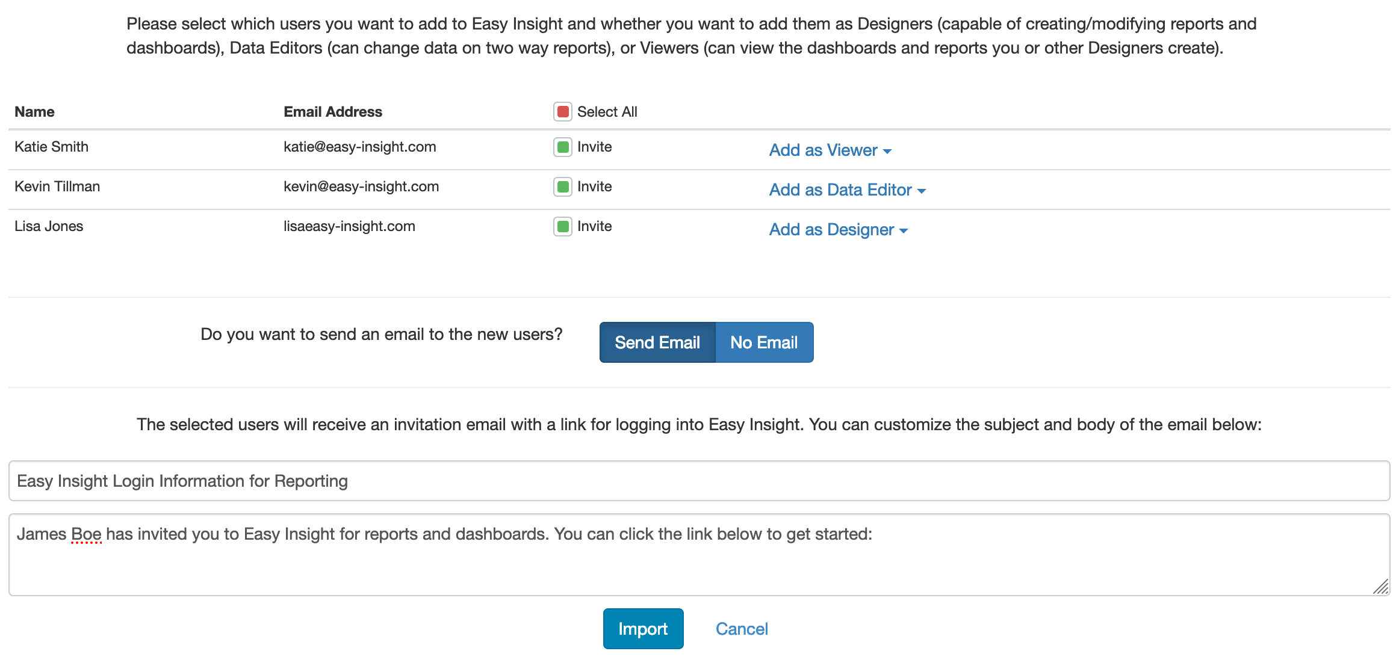Click the email subject field
The height and width of the screenshot is (657, 1399).
698,481
